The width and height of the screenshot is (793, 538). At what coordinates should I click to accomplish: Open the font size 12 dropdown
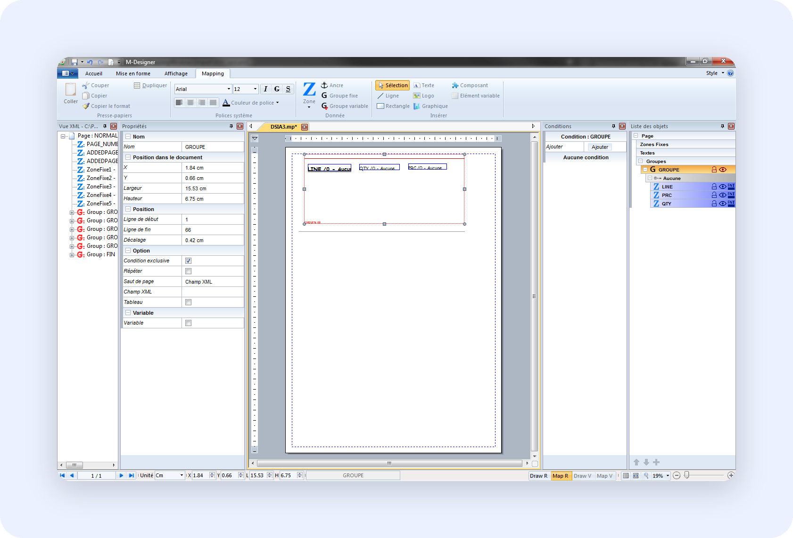coord(255,89)
